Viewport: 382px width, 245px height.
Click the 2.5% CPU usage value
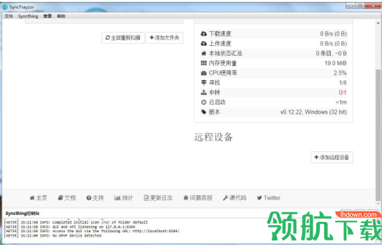(x=340, y=73)
